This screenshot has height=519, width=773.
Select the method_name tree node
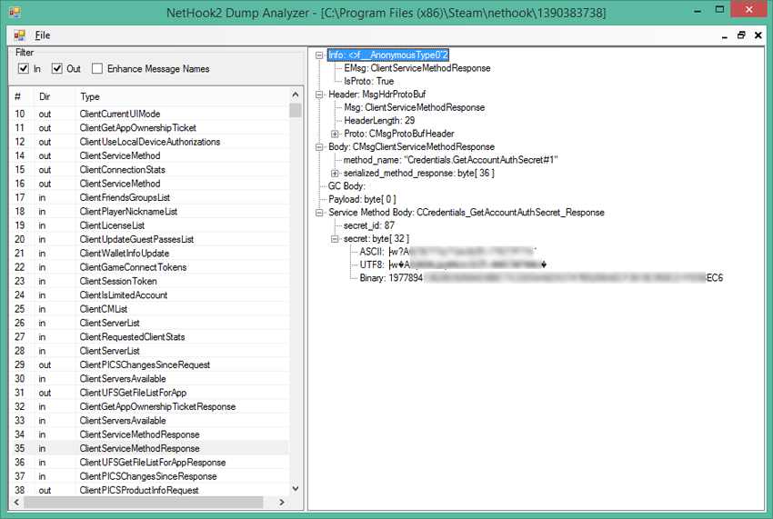click(x=450, y=160)
